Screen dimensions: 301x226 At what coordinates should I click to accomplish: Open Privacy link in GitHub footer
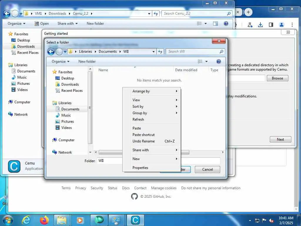click(81, 188)
